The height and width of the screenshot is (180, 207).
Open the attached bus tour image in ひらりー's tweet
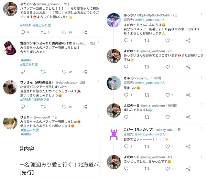(60, 158)
